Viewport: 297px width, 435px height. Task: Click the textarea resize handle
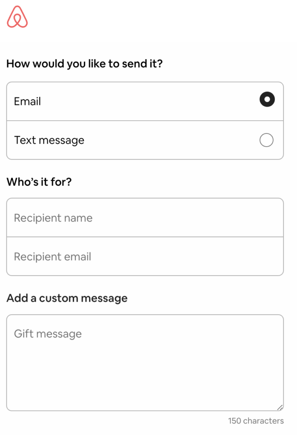[280, 407]
